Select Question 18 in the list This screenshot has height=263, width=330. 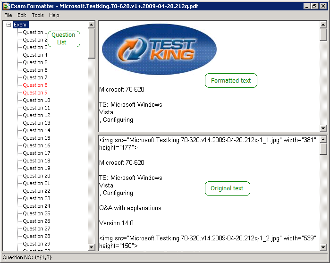pyautogui.click(x=37, y=161)
